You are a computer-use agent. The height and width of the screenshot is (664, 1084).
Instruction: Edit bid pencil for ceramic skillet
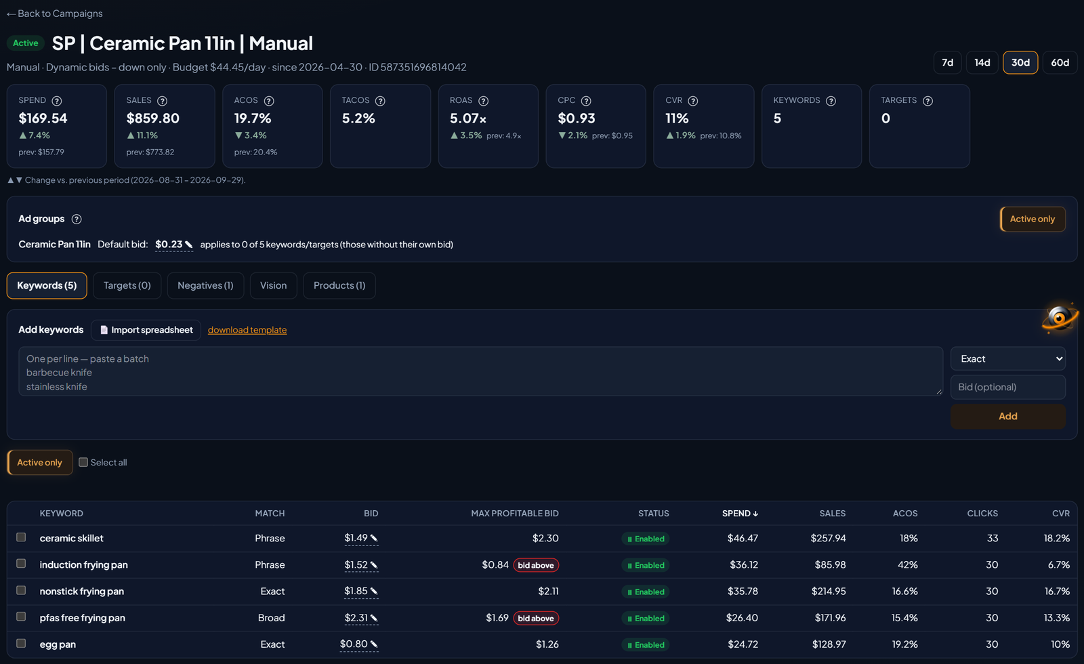(x=374, y=538)
